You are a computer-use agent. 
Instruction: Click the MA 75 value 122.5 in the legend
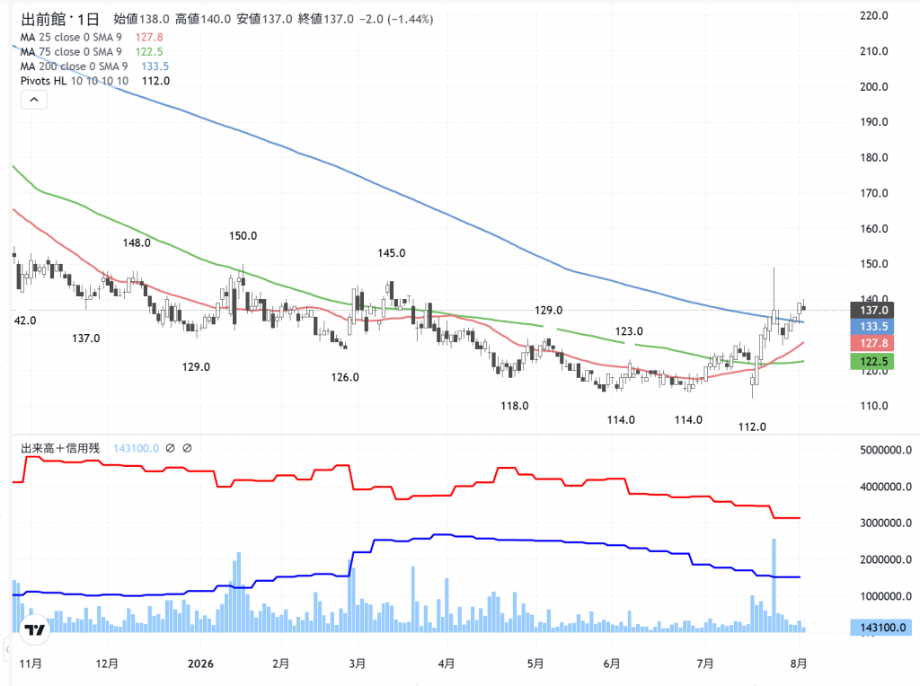pos(149,51)
